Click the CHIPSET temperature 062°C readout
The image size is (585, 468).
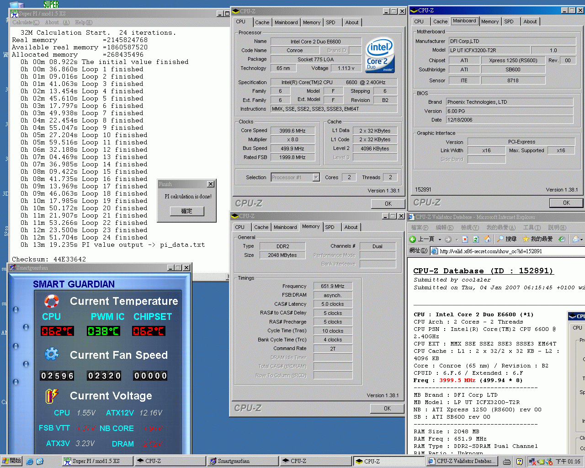click(x=149, y=331)
